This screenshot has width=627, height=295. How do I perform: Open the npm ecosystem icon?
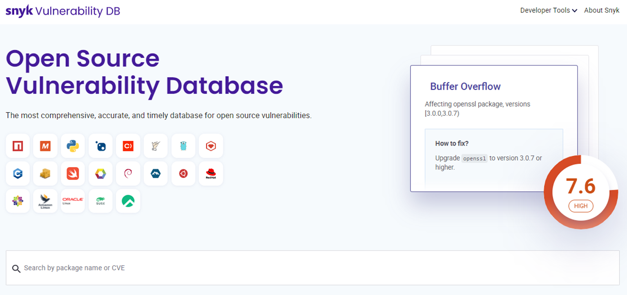click(18, 146)
